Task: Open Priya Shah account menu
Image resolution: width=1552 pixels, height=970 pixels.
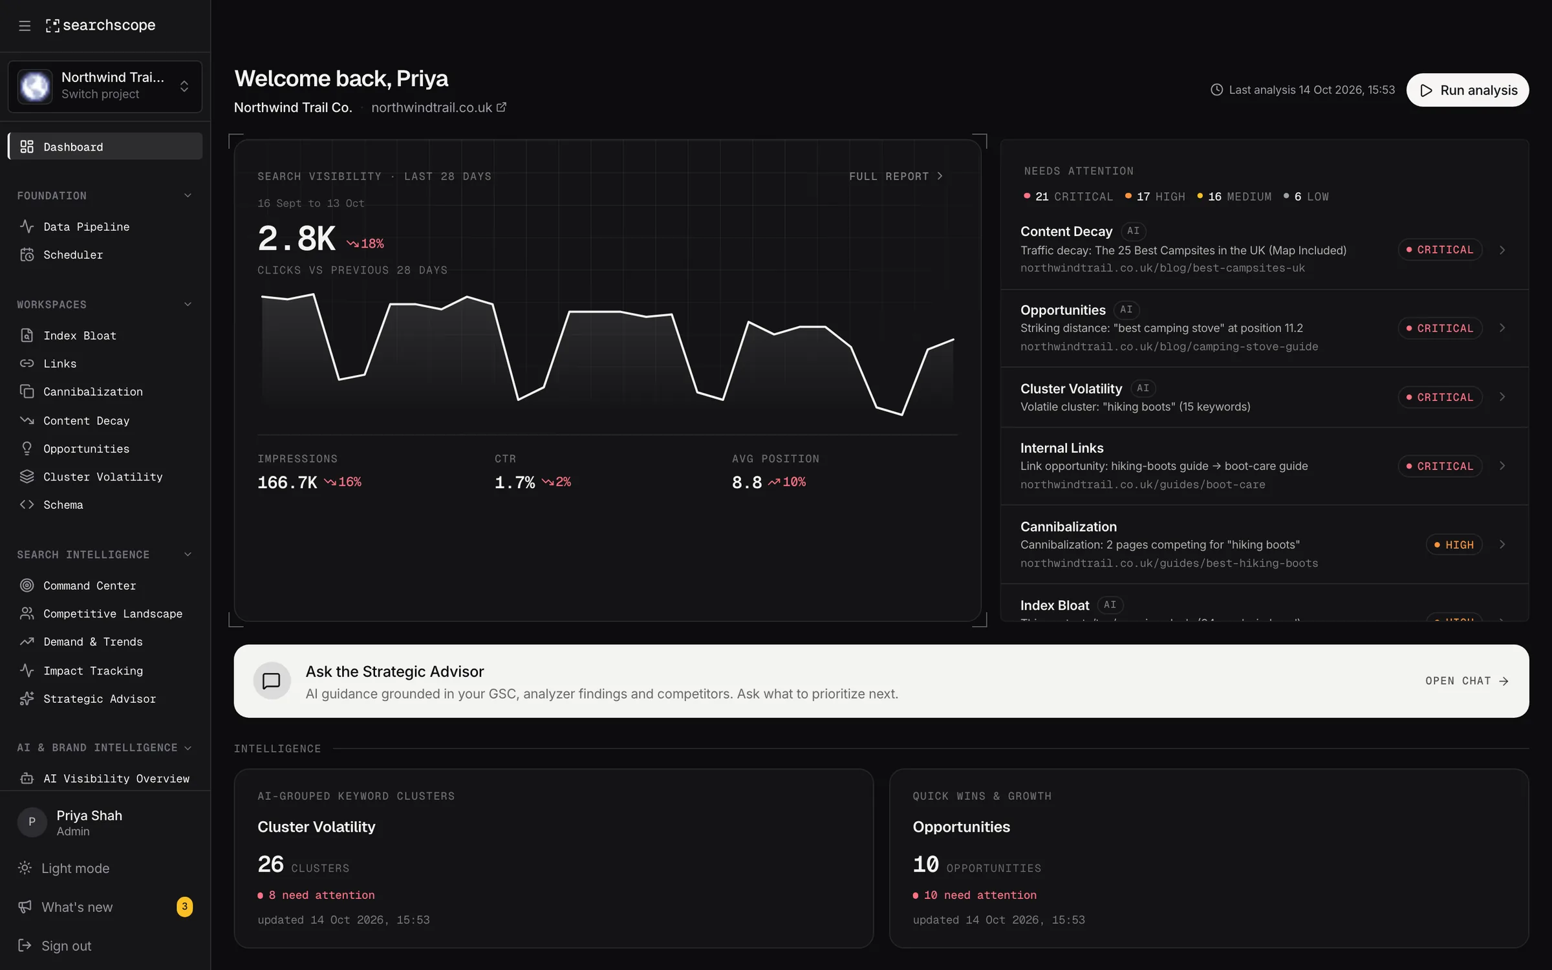Action: coord(105,823)
